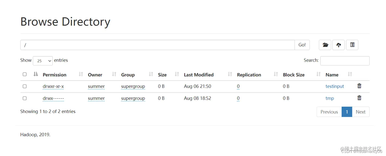Select page 1 in pagination
Image resolution: width=386 pixels, height=156 pixels.
347,112
